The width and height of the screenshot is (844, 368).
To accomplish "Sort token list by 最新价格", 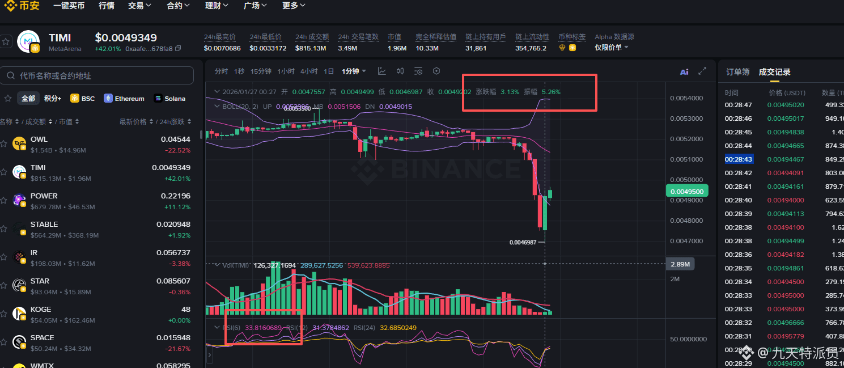I will pyautogui.click(x=136, y=121).
